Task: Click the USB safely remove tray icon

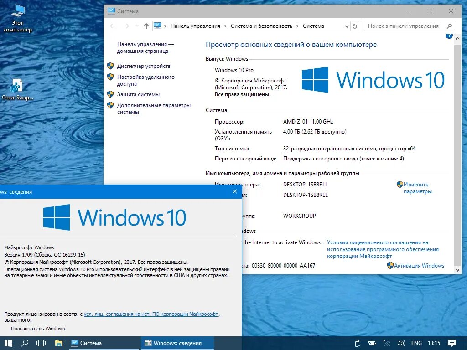Action: tap(358, 343)
